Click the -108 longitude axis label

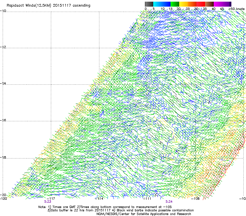[x=195, y=199]
